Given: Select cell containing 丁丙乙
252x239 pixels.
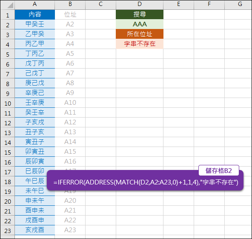Looking at the screenshot, I should pyautogui.click(x=35, y=54).
